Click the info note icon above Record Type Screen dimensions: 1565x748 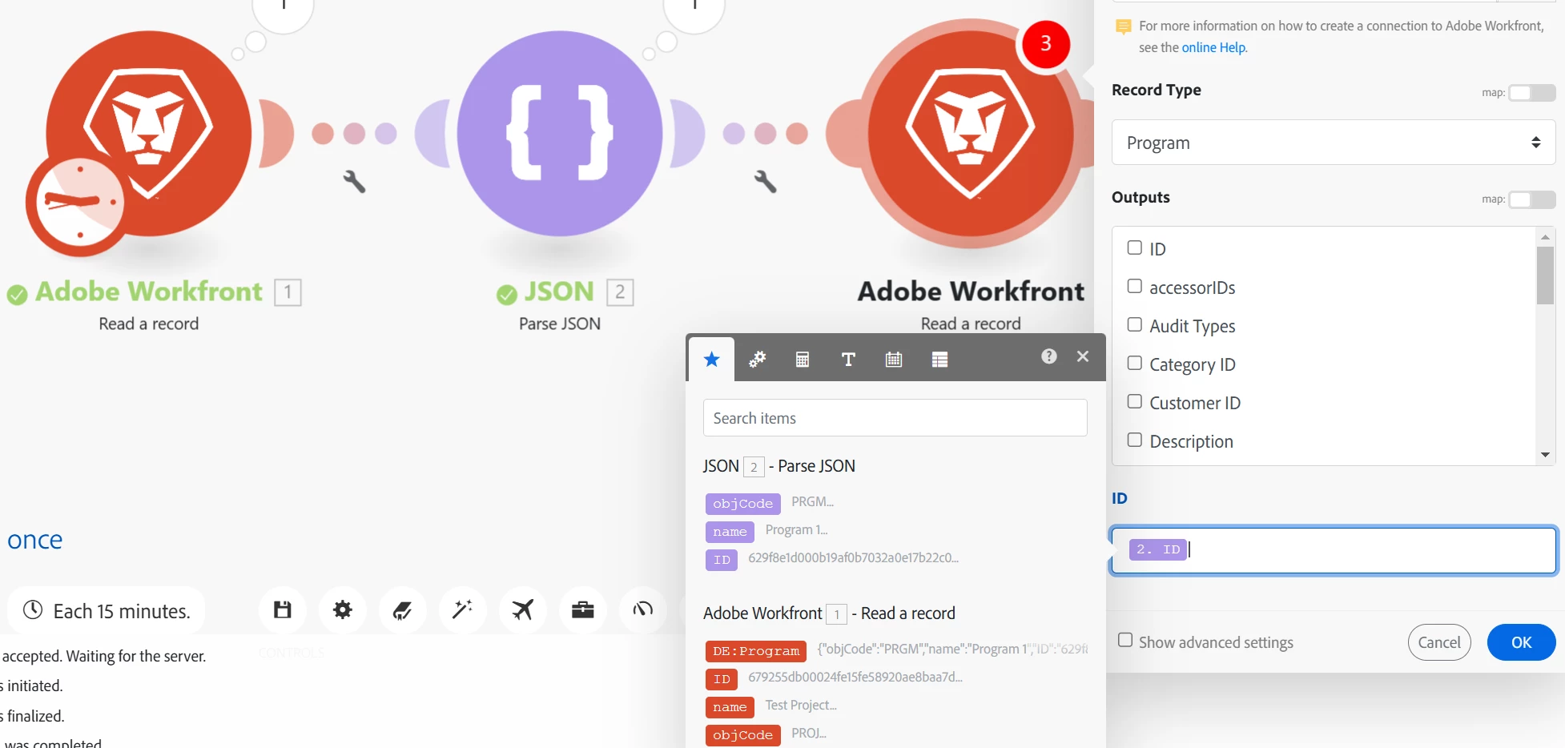1124,27
